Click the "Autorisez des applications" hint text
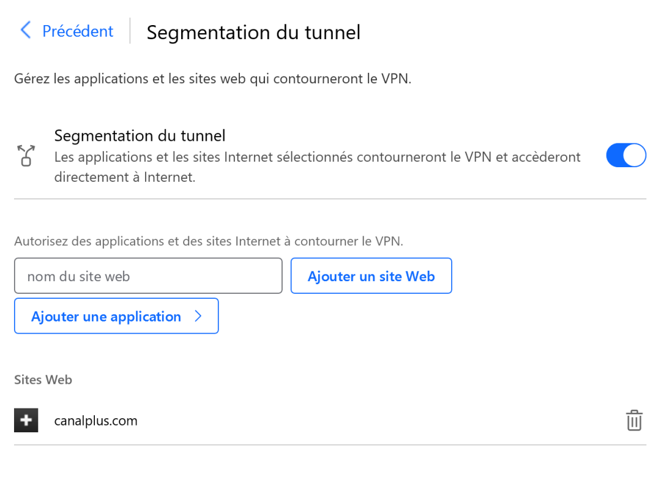The height and width of the screenshot is (477, 661). 209,241
